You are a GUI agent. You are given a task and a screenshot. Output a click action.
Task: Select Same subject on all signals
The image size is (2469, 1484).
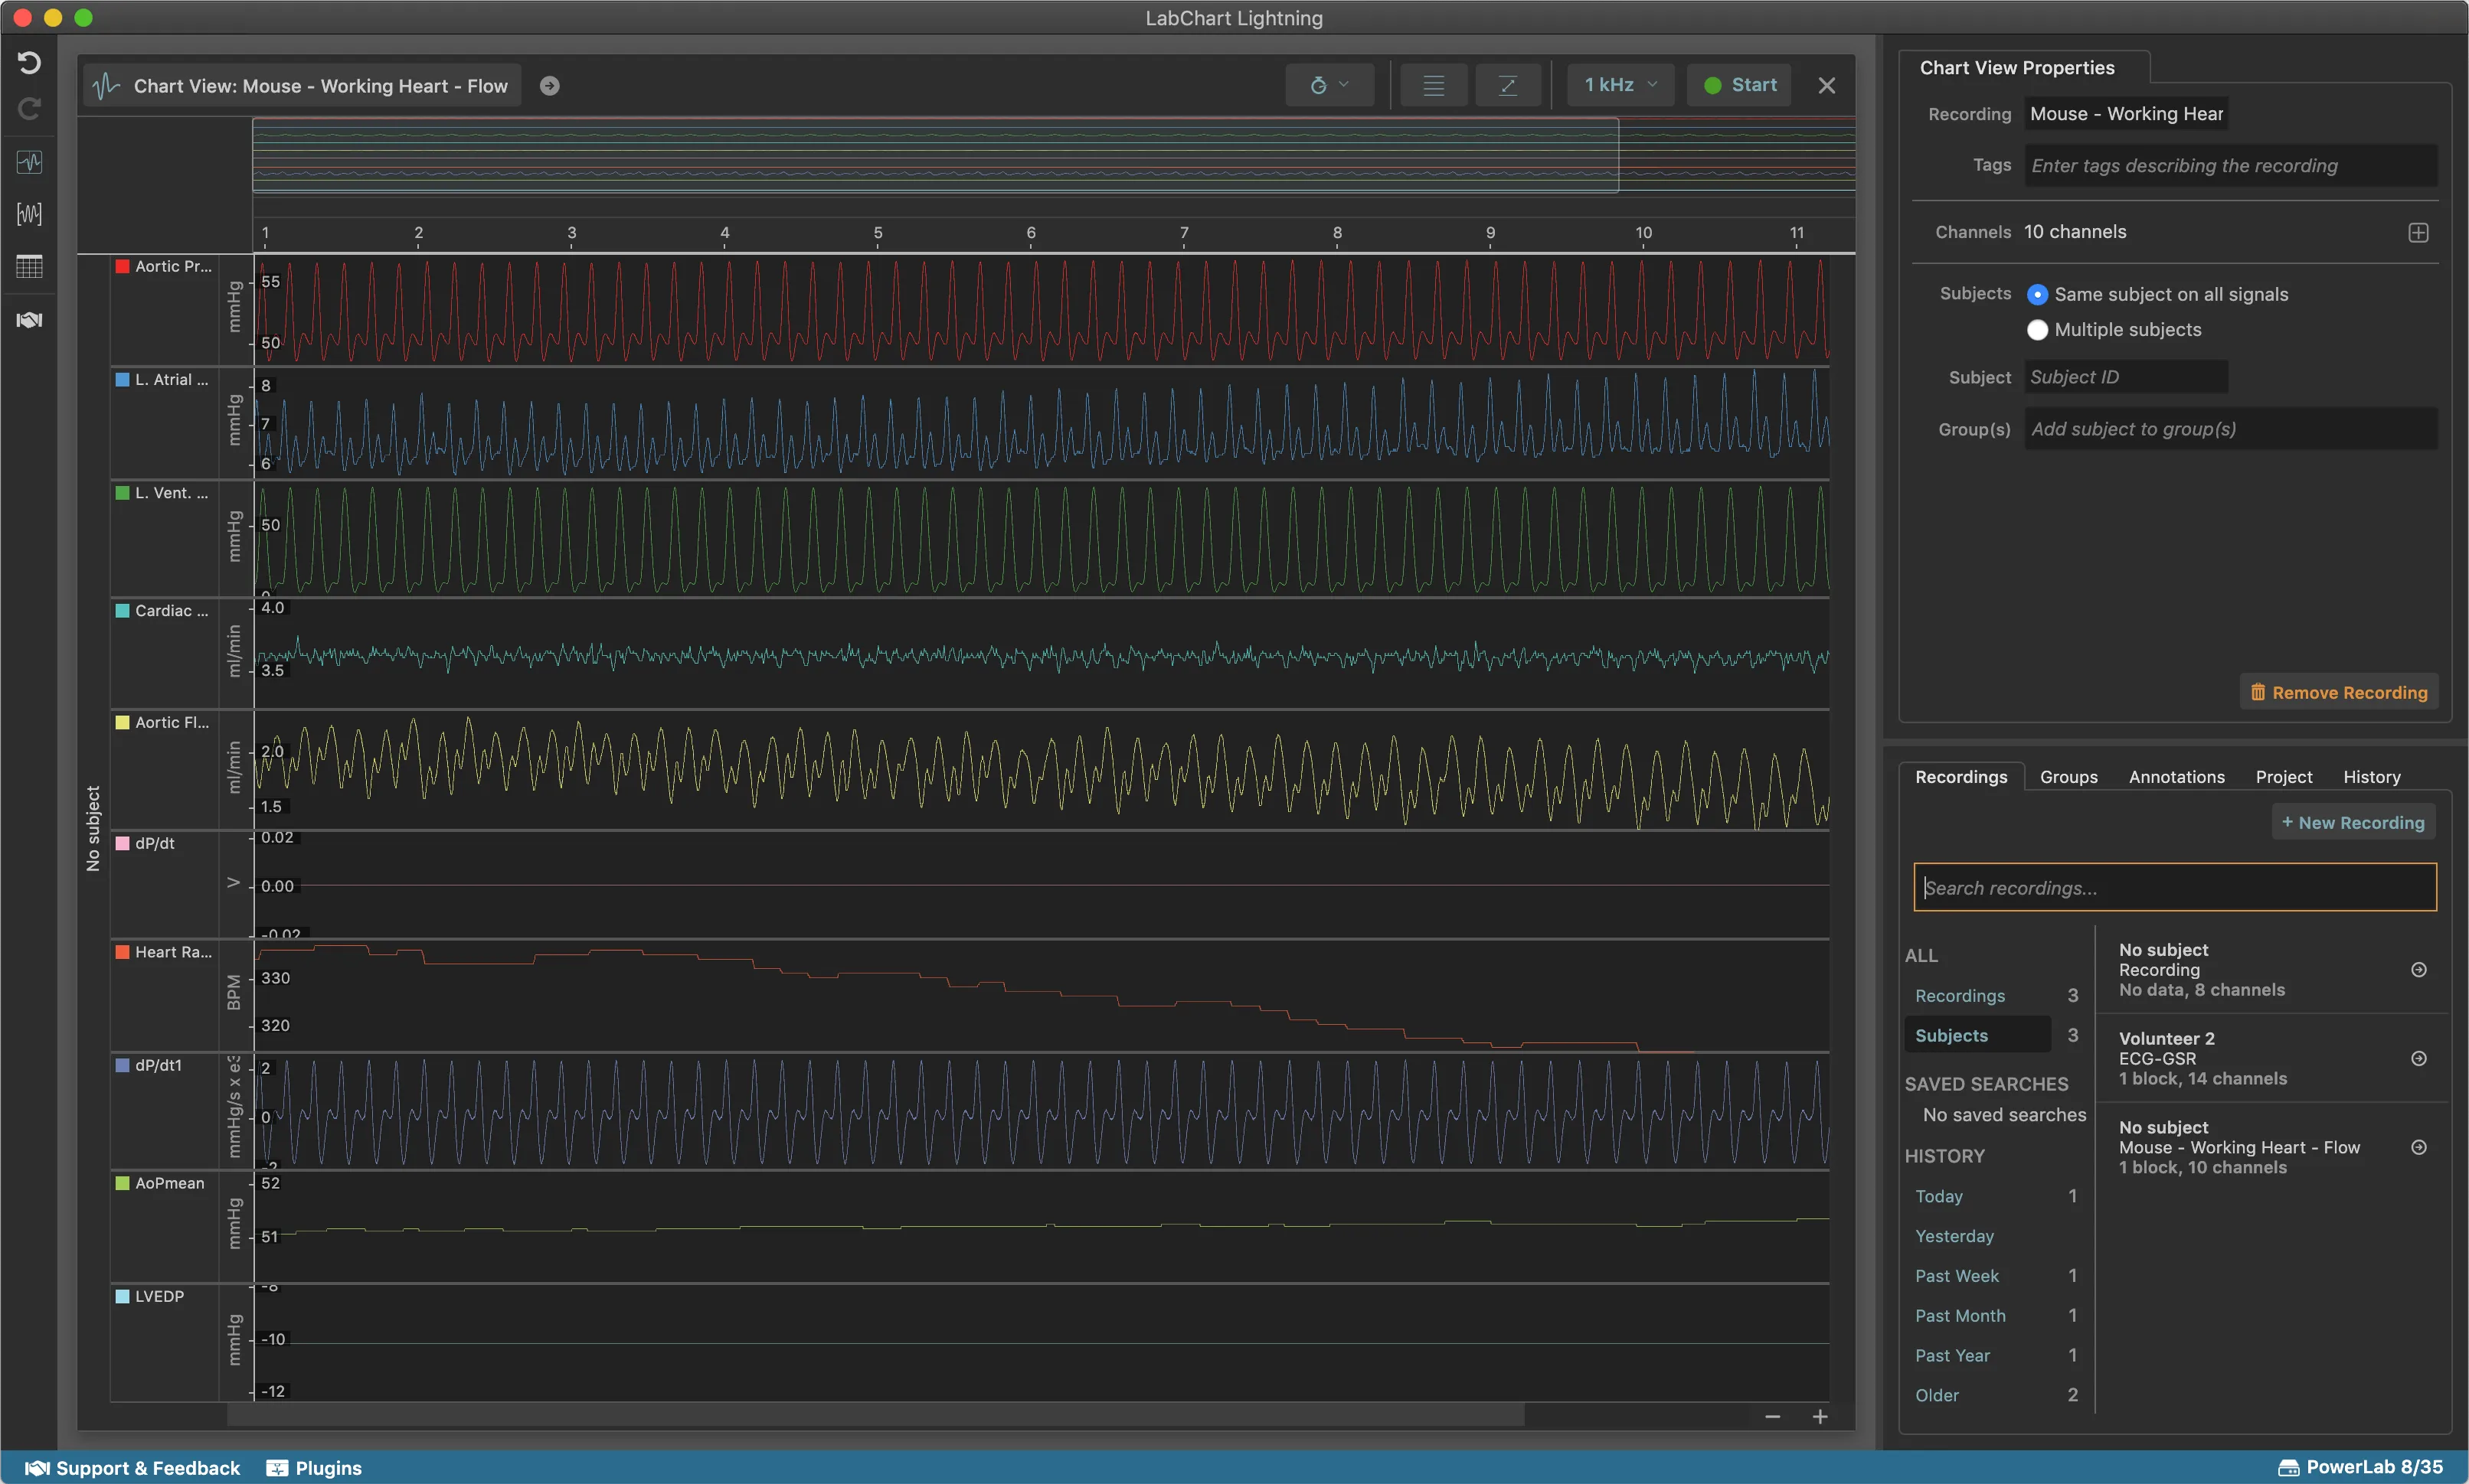(x=2037, y=294)
